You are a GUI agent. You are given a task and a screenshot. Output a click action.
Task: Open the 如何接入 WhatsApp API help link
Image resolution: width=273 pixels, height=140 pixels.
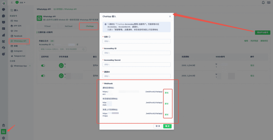point(65,9)
